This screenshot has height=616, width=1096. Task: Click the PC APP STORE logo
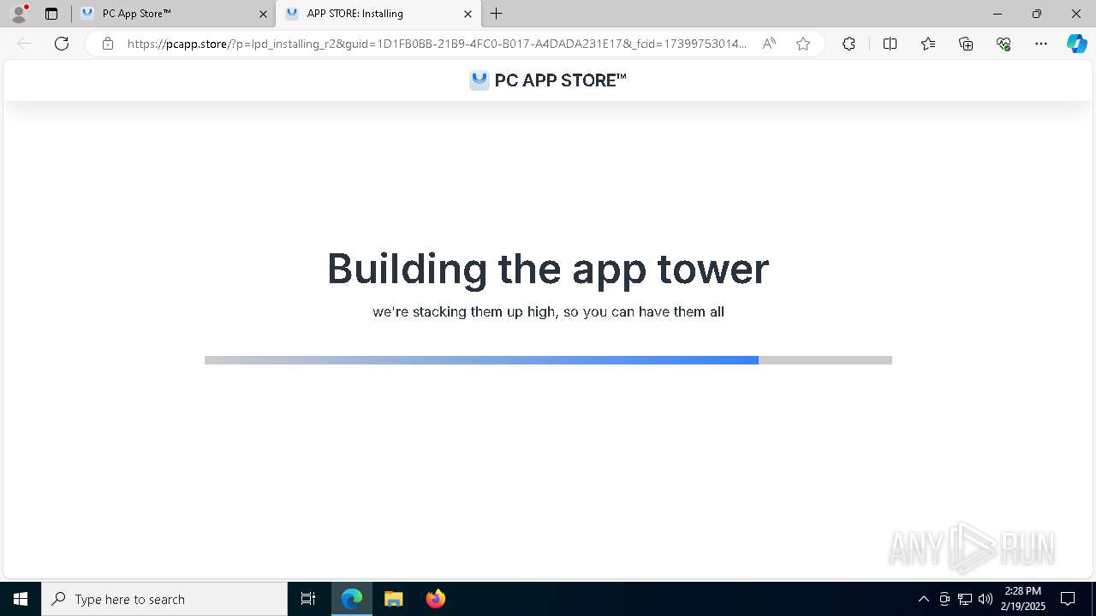tap(548, 80)
